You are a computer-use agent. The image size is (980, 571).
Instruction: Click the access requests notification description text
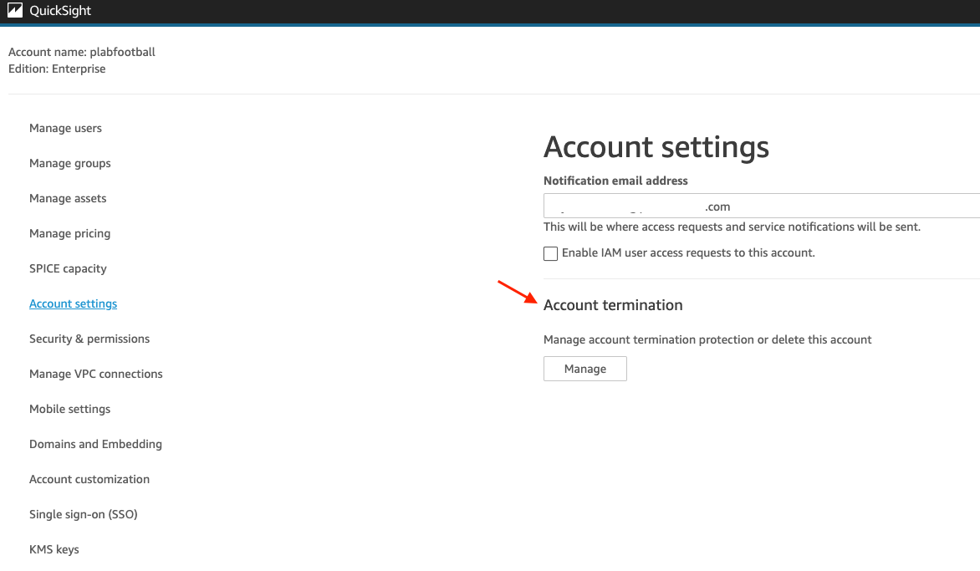732,227
